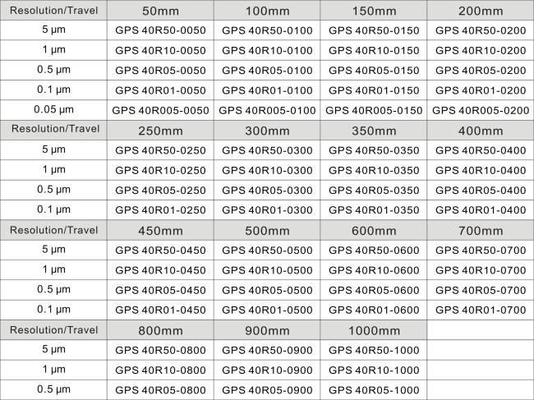The image size is (534, 400).
Task: Select part number GPS 40R10-0300
Action: click(267, 170)
